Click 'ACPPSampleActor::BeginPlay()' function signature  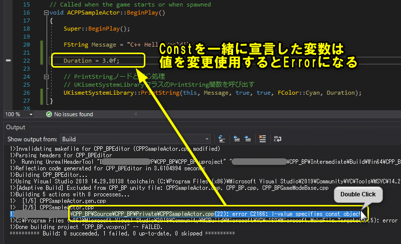coord(116,13)
